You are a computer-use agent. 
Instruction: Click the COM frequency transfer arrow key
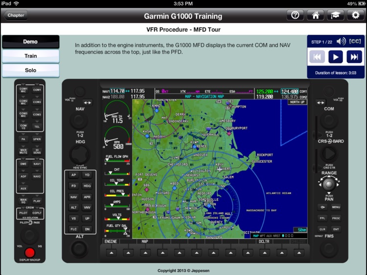pos(321,103)
